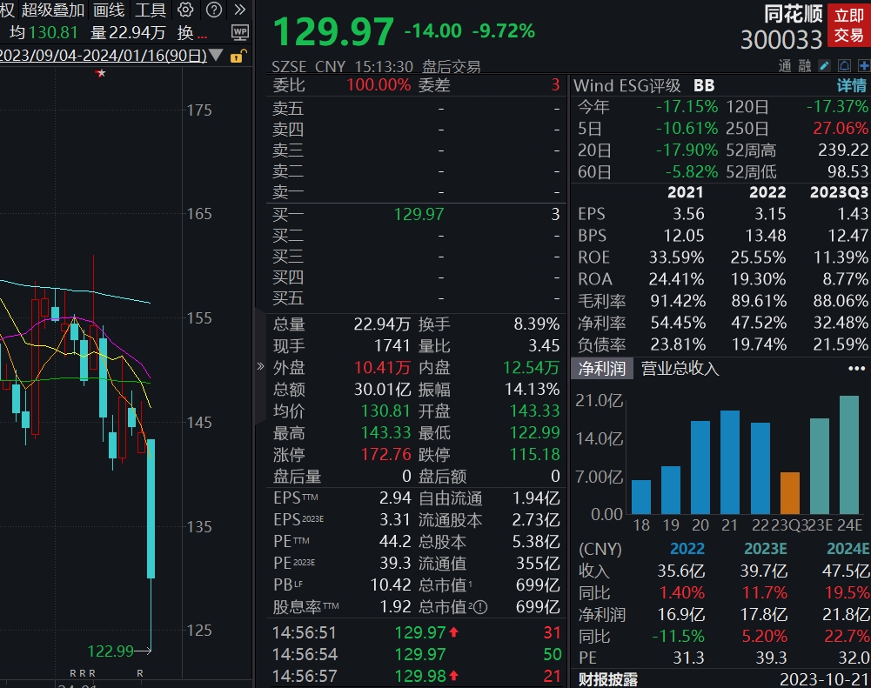Click the 2023E forecast column header
The width and height of the screenshot is (871, 688).
click(766, 549)
